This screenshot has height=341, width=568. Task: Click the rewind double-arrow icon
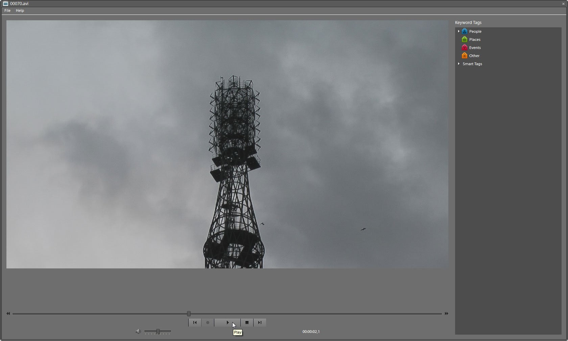click(x=8, y=314)
